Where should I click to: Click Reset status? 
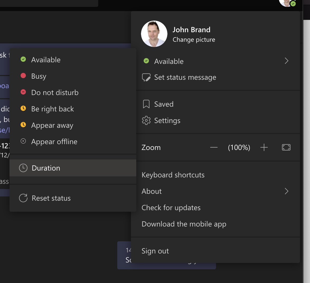coord(73,198)
